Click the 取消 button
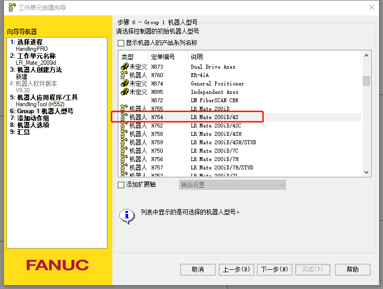The image size is (383, 289). (198, 270)
